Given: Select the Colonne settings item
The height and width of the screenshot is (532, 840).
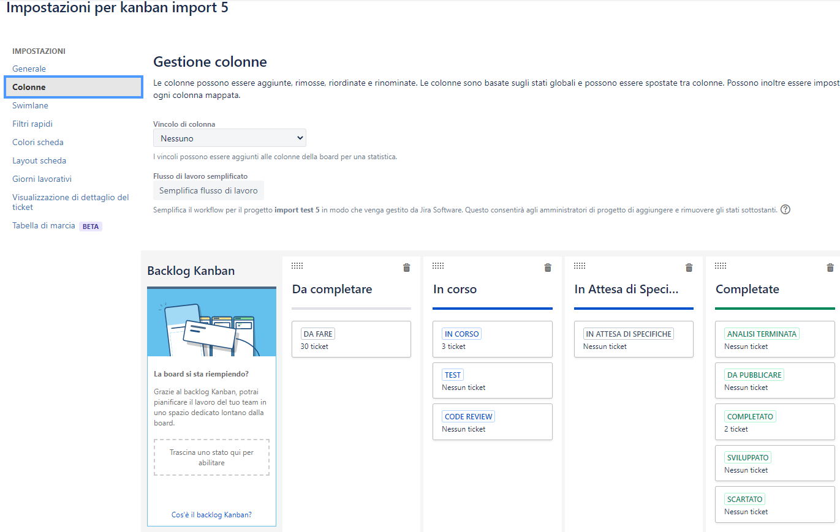Looking at the screenshot, I should (x=74, y=87).
